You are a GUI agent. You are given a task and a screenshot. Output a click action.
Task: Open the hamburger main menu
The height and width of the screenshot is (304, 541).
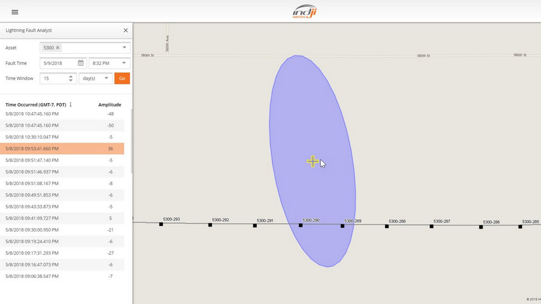[x=15, y=12]
